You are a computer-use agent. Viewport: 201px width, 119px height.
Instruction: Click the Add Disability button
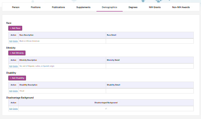point(17,78)
